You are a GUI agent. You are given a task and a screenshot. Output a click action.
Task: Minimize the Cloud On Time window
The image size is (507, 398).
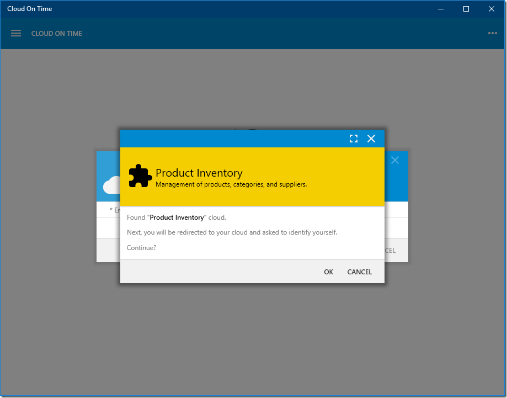click(440, 9)
